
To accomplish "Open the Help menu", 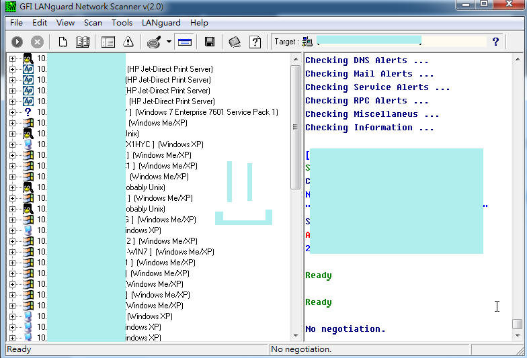I will pyautogui.click(x=199, y=23).
